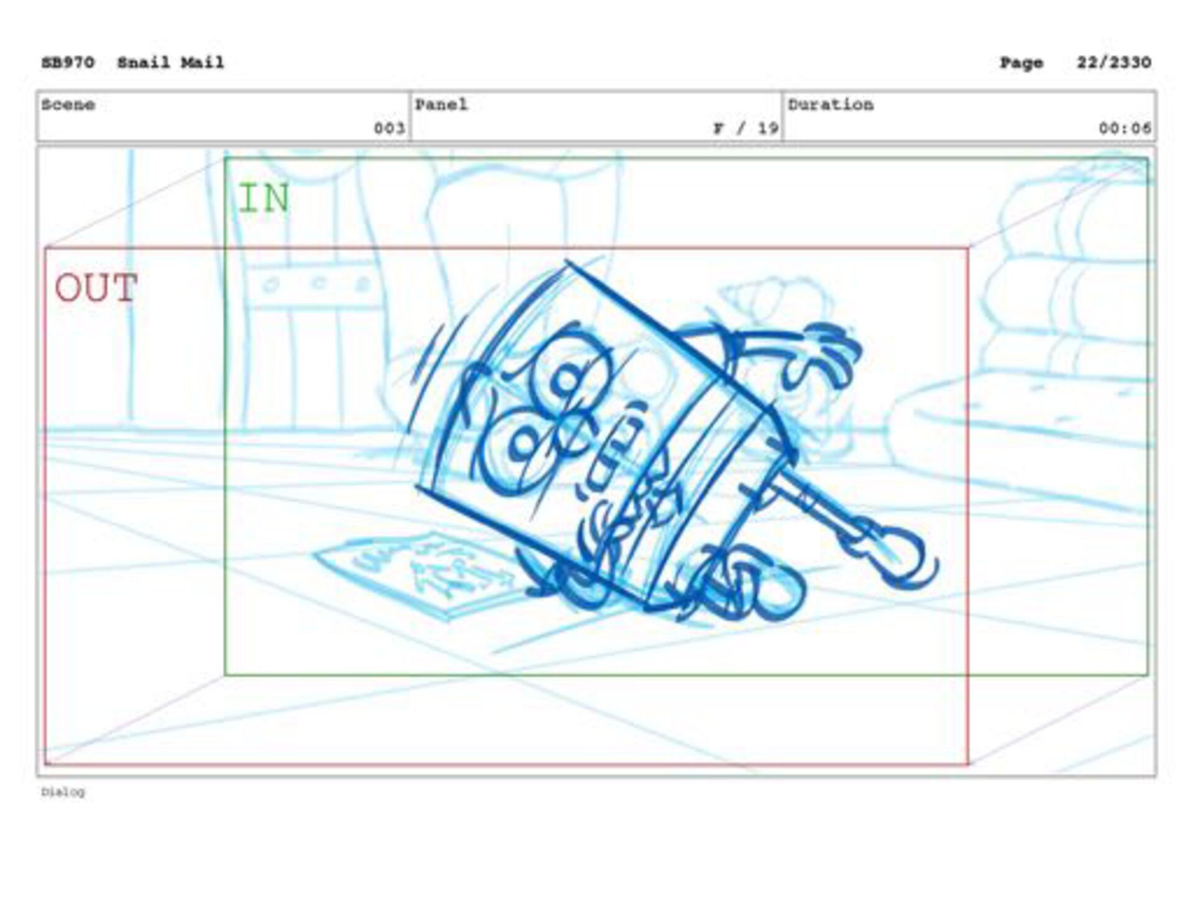
Task: Select the panel value 'F / 19'
Action: pos(746,128)
